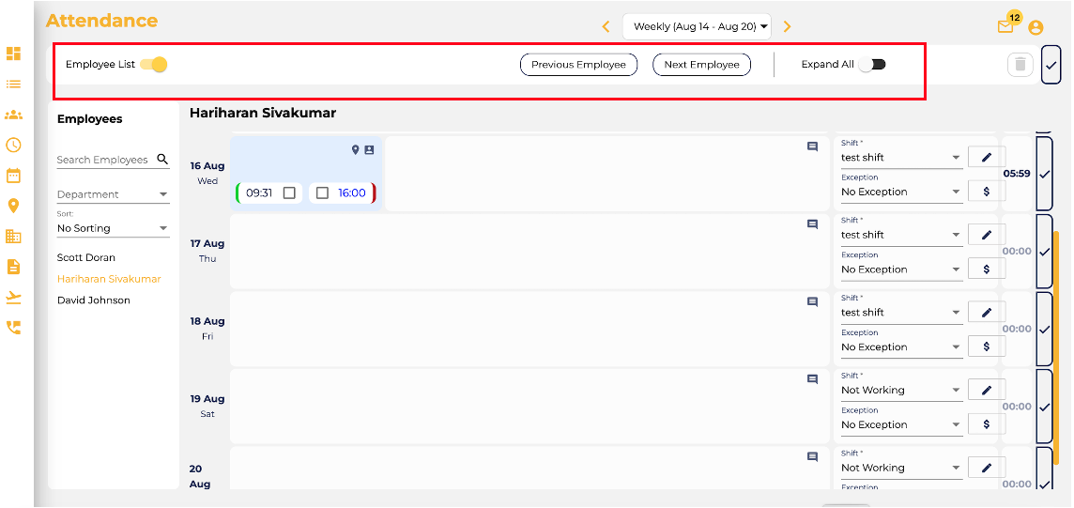Open the airplane leave icon in sidebar
This screenshot has width=1074, height=508.
pyautogui.click(x=13, y=298)
